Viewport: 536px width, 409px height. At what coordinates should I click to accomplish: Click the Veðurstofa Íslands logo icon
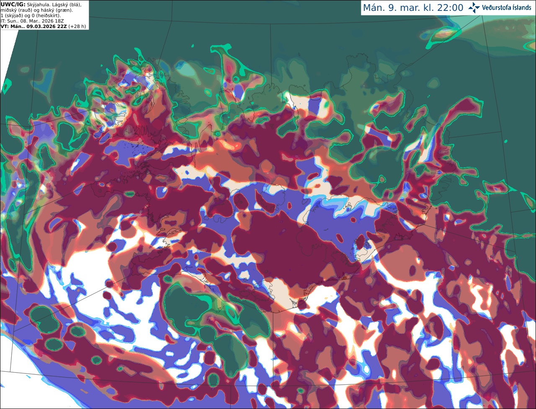coord(474,8)
